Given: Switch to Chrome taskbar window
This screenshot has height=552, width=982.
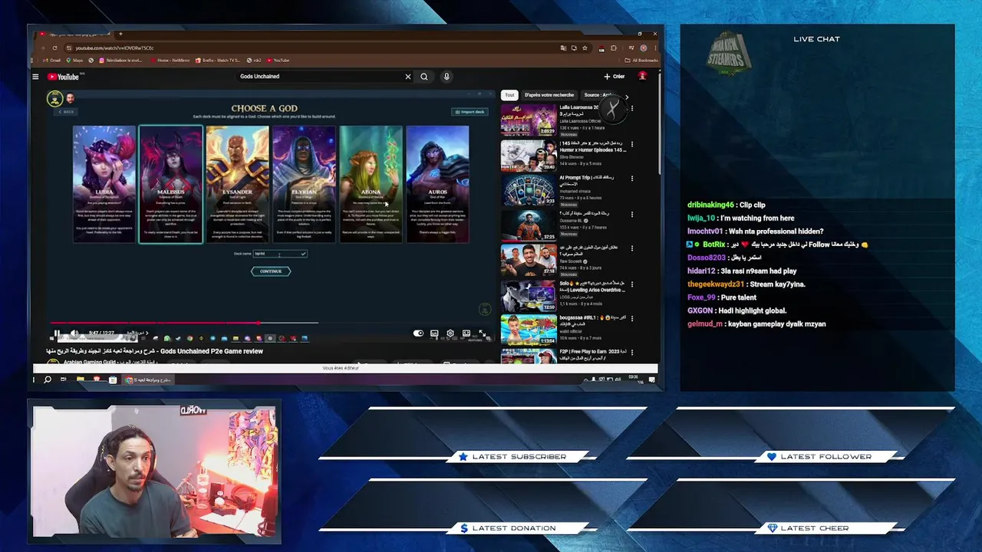Looking at the screenshot, I should point(150,379).
